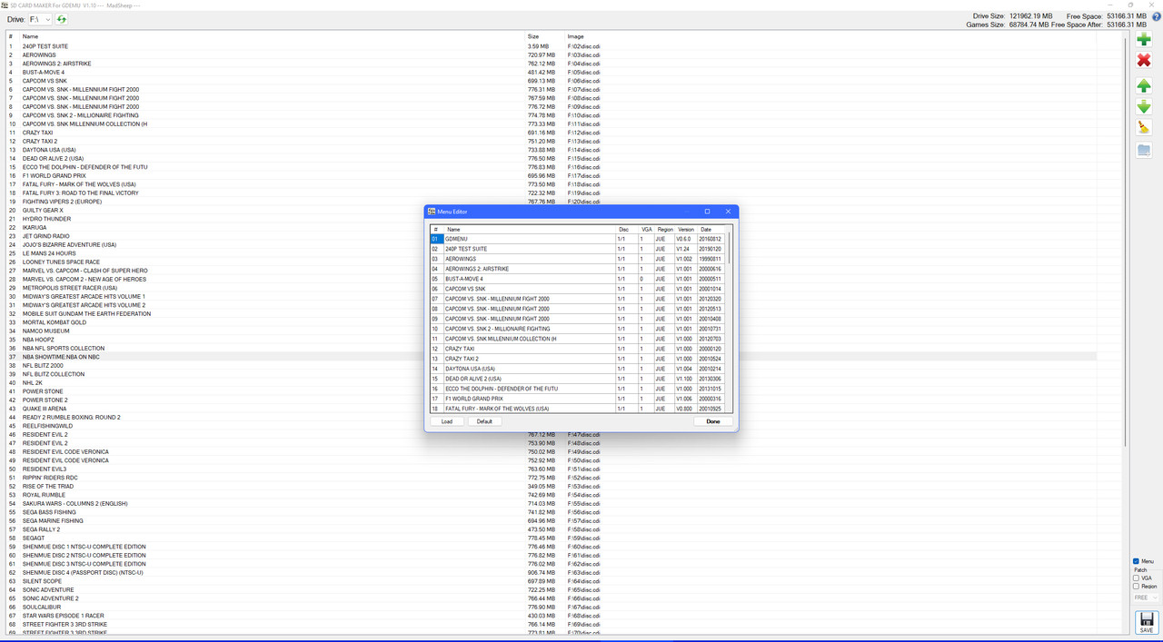The height and width of the screenshot is (642, 1163).
Task: Click the SAVE floppy disk button
Action: (1146, 622)
